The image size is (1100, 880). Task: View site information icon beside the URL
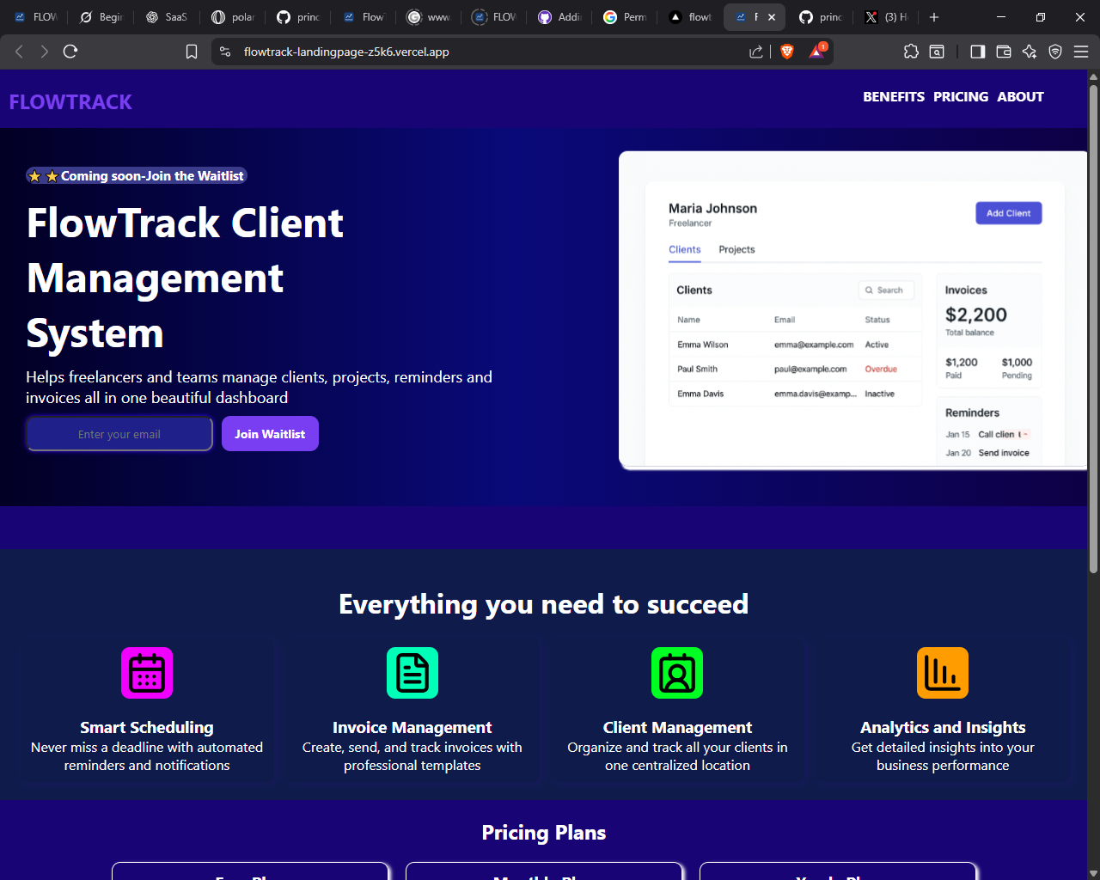coord(225,52)
